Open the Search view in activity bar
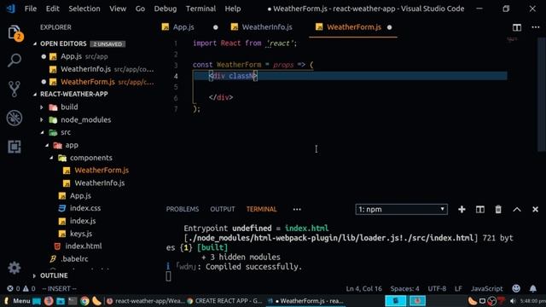 [15, 61]
